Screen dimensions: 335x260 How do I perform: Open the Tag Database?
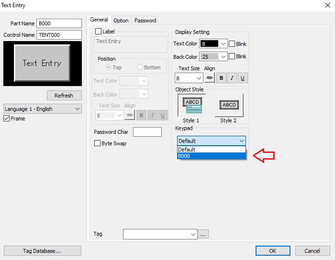42,251
